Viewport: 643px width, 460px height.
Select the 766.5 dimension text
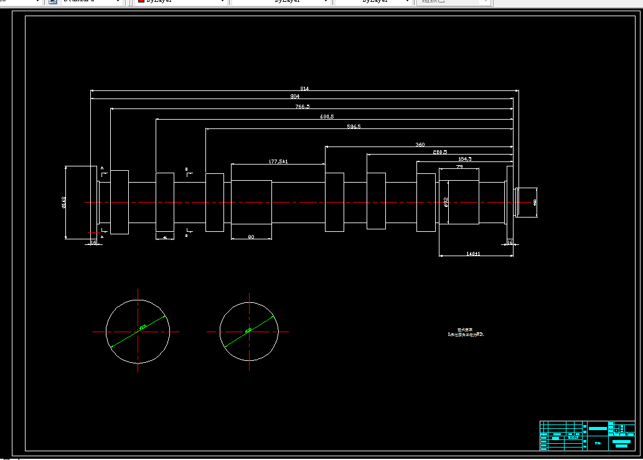pyautogui.click(x=303, y=107)
